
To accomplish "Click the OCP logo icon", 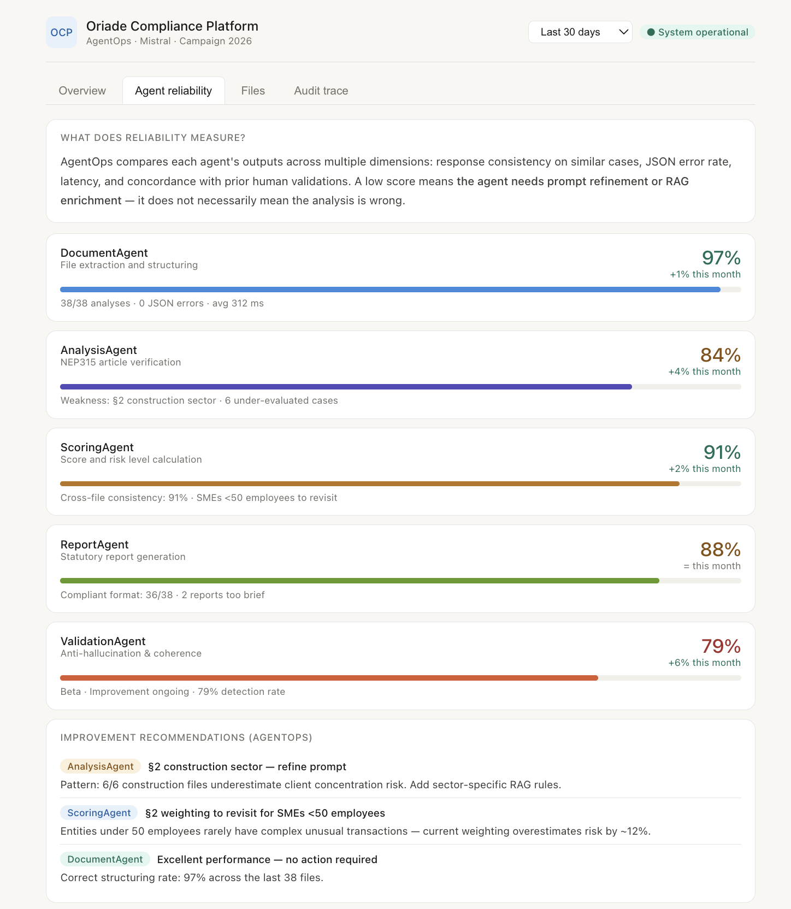I will pos(61,32).
